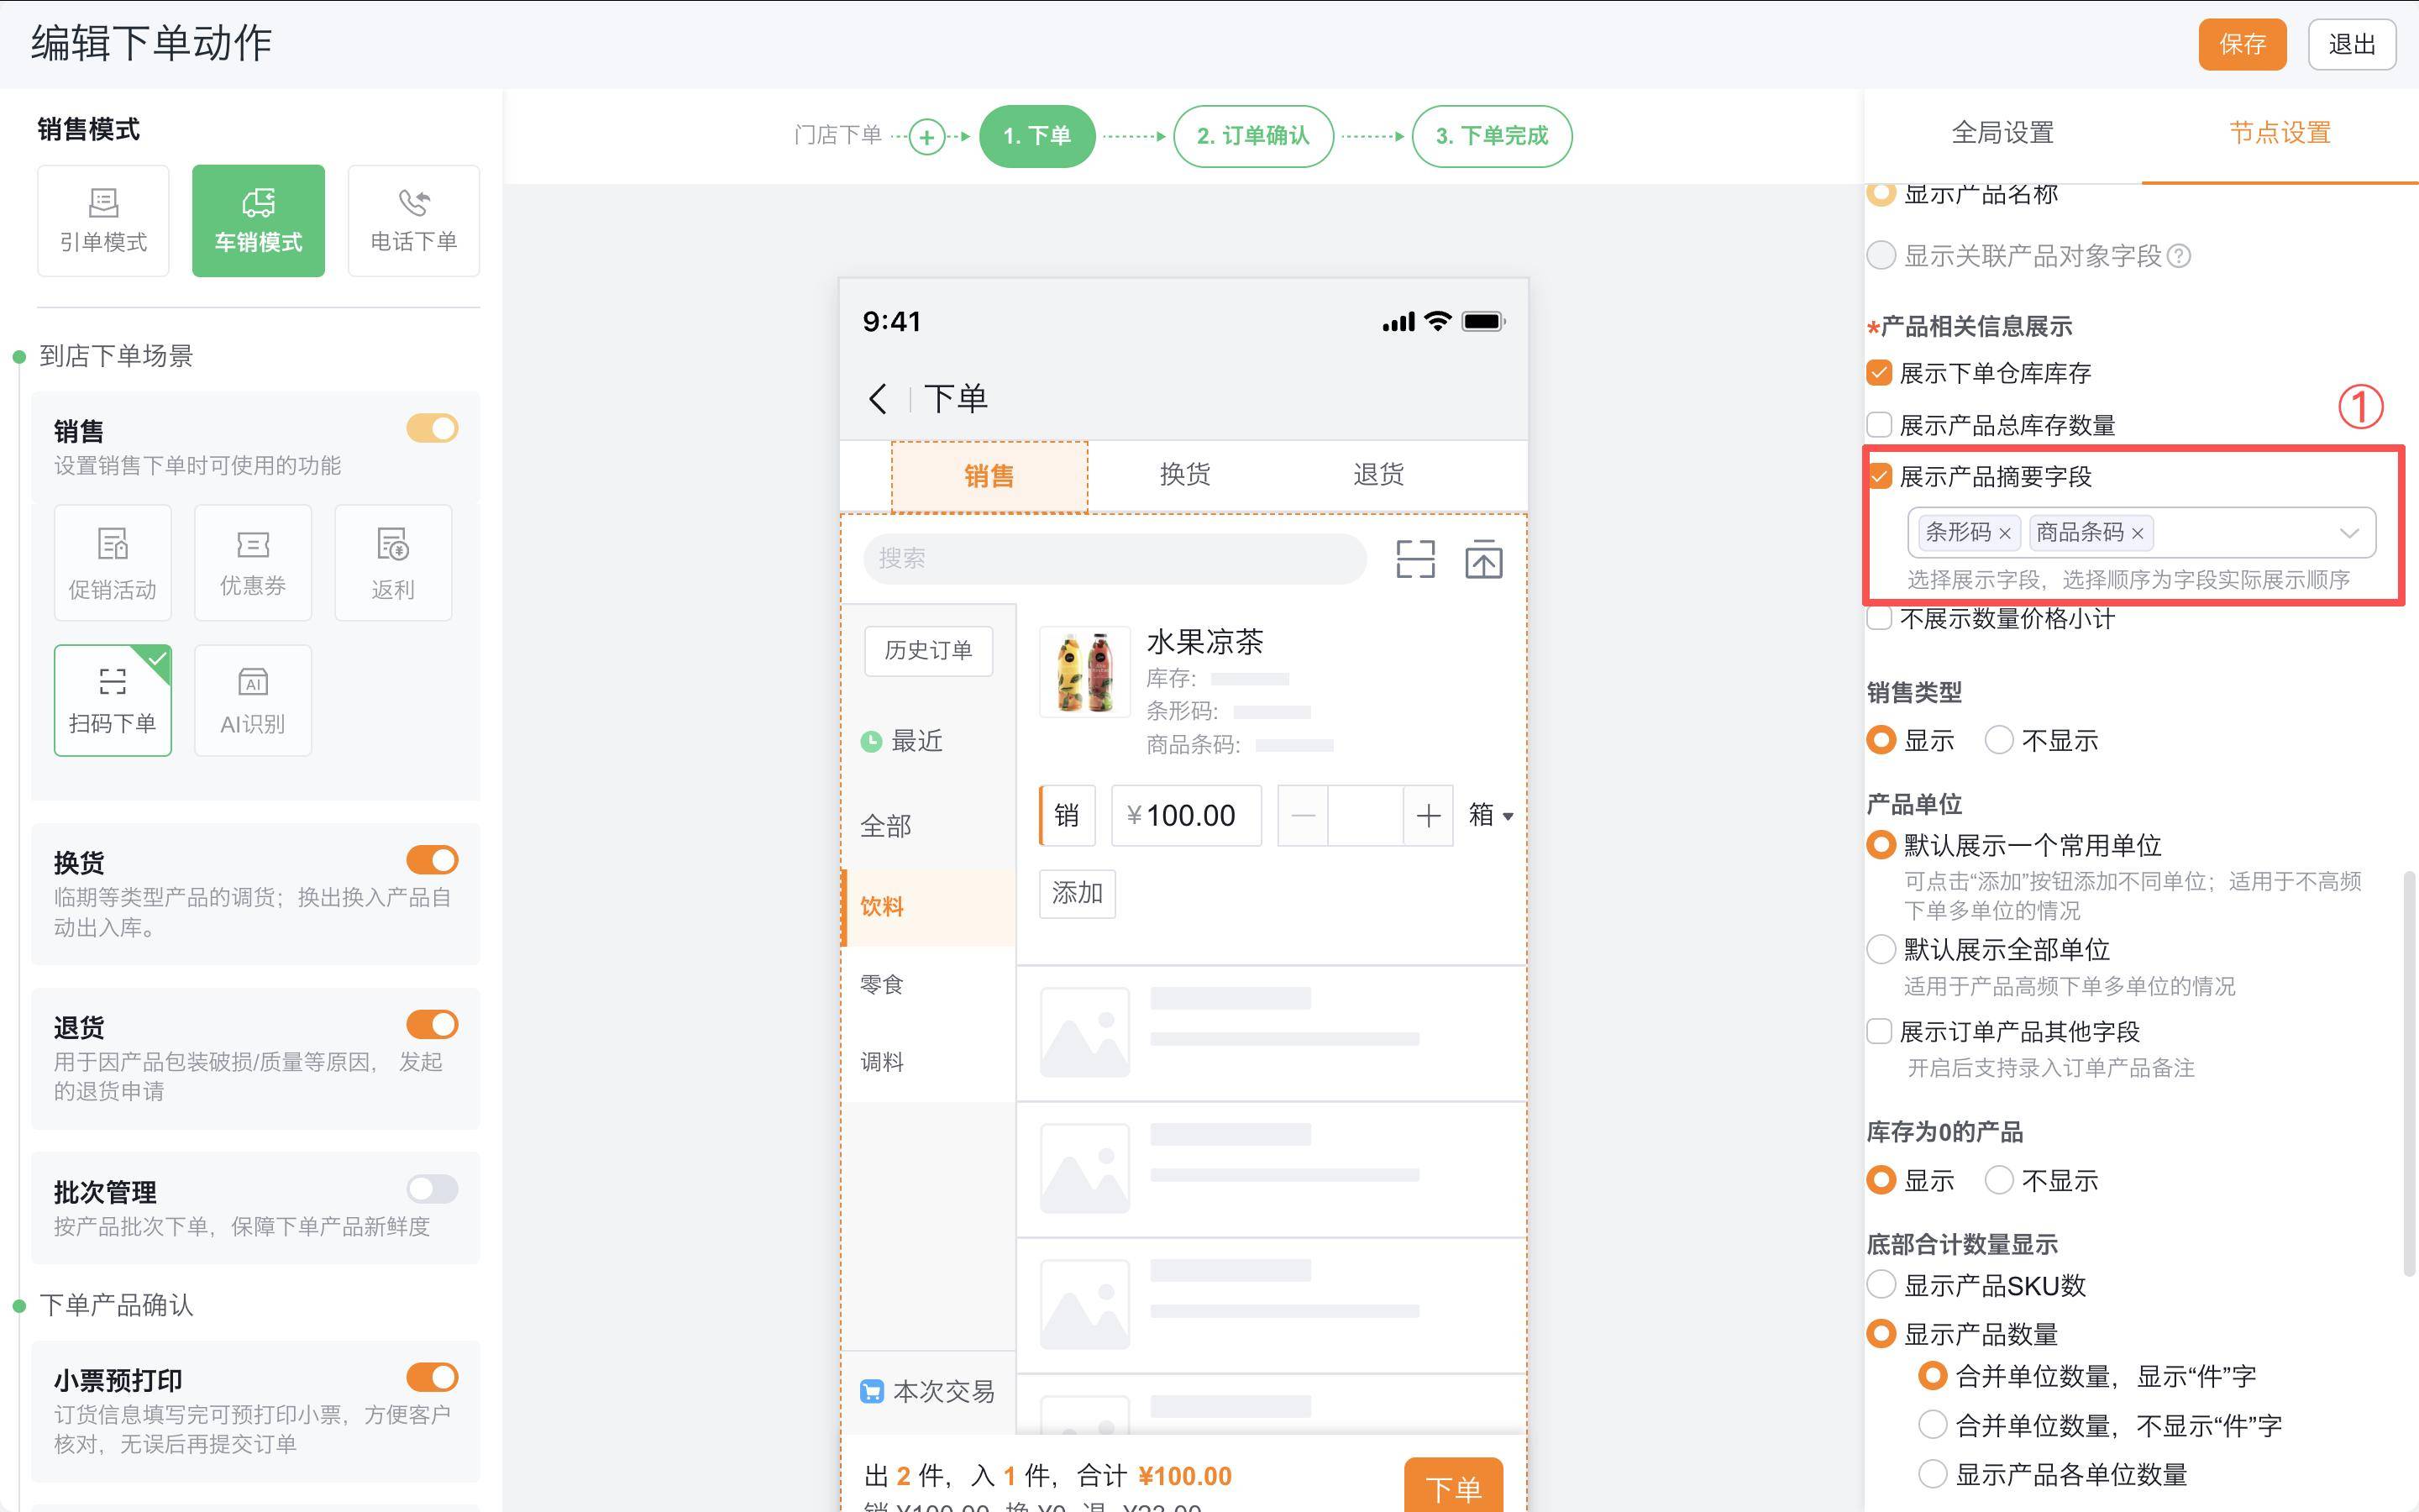Enable the 批次管理 toggle
Viewport: 2419px width, 1512px height.
coord(431,1188)
